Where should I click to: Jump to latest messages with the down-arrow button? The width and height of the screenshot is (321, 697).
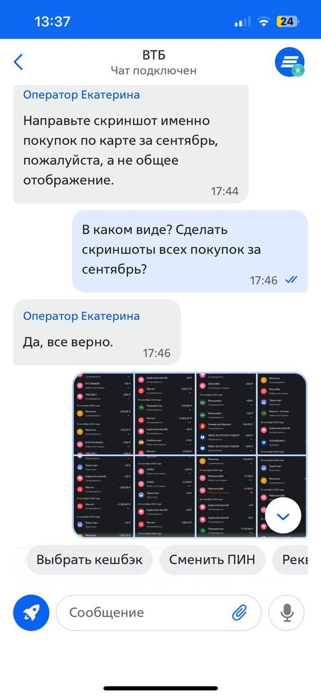point(283,517)
